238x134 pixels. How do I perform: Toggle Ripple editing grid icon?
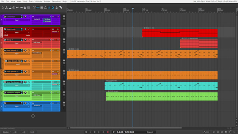[42, 8]
